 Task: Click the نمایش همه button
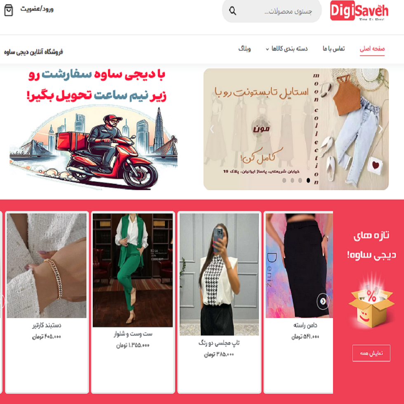tap(371, 353)
